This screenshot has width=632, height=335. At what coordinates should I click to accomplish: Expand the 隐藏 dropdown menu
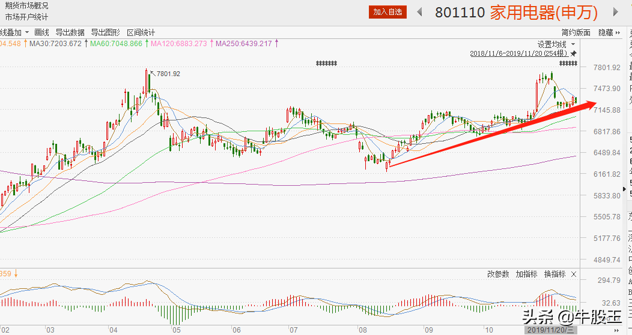pos(609,32)
